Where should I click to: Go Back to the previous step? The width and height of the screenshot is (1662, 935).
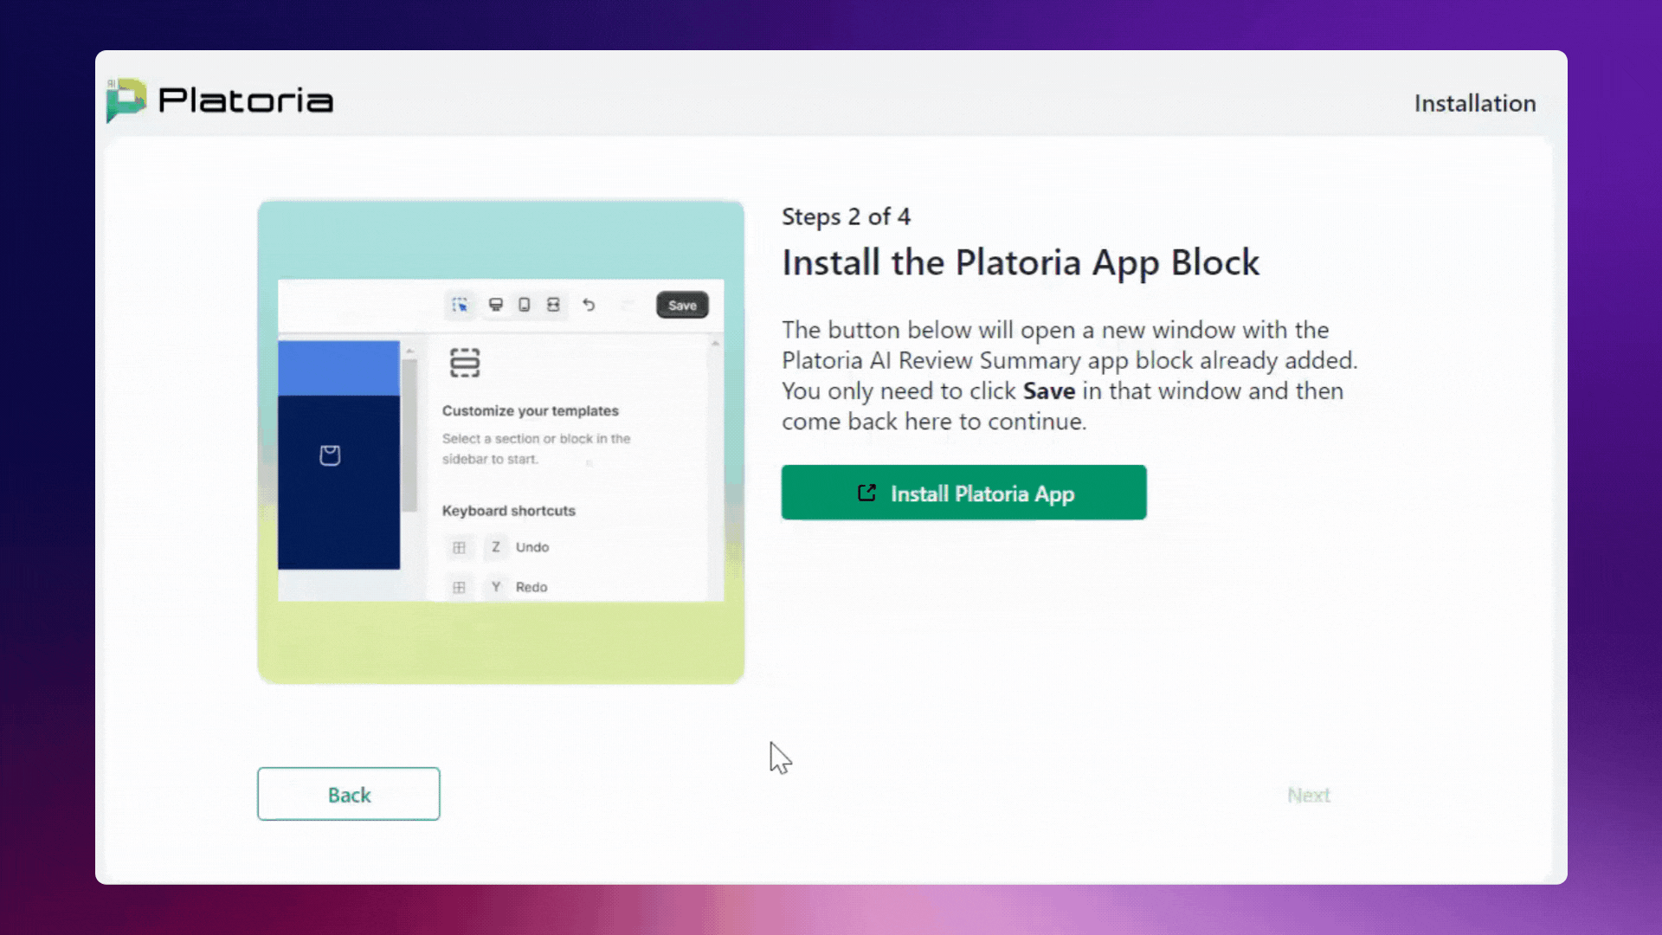pos(349,794)
